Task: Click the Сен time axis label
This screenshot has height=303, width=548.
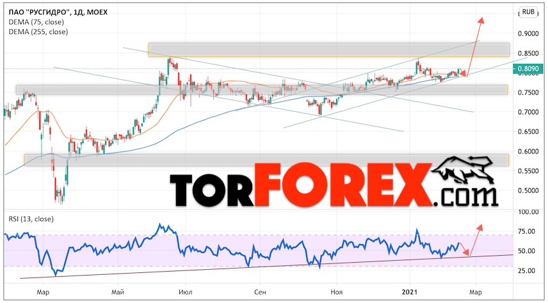Action: point(260,292)
